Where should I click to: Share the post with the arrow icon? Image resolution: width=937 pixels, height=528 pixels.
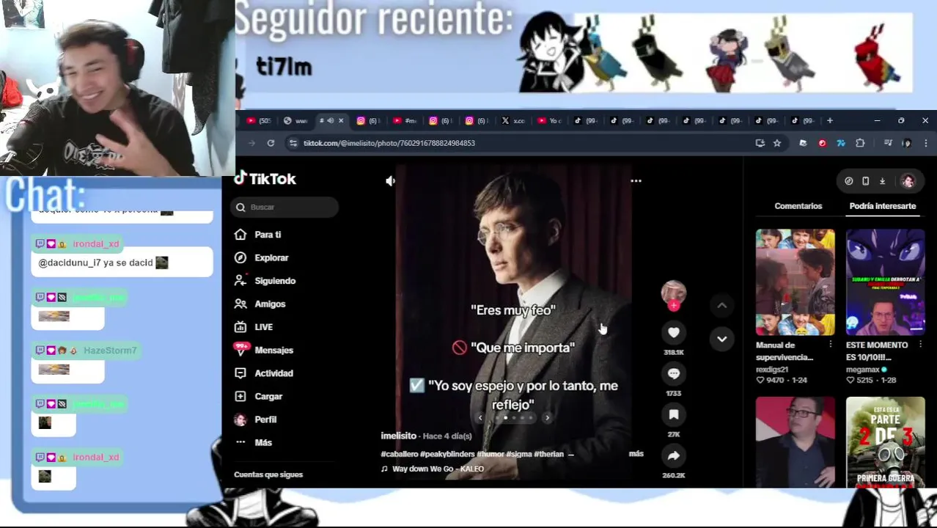pyautogui.click(x=673, y=456)
